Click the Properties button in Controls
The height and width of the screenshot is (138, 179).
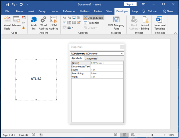(92, 23)
